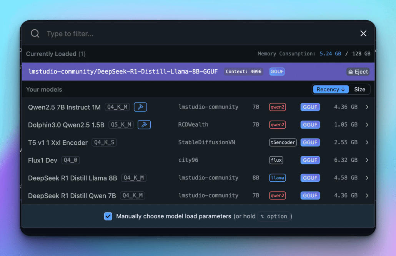
Task: Click the t5encoder architecture tag
Action: tap(283, 142)
